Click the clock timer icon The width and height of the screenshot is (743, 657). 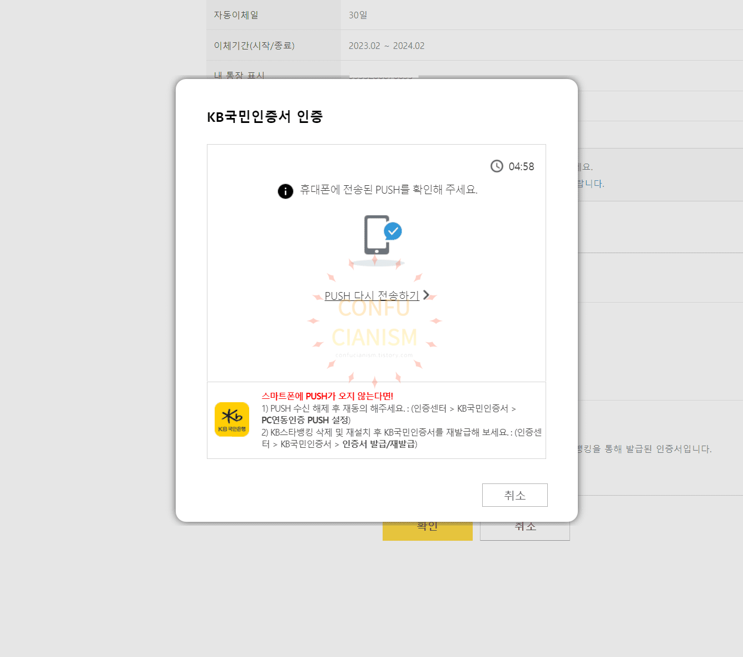497,166
